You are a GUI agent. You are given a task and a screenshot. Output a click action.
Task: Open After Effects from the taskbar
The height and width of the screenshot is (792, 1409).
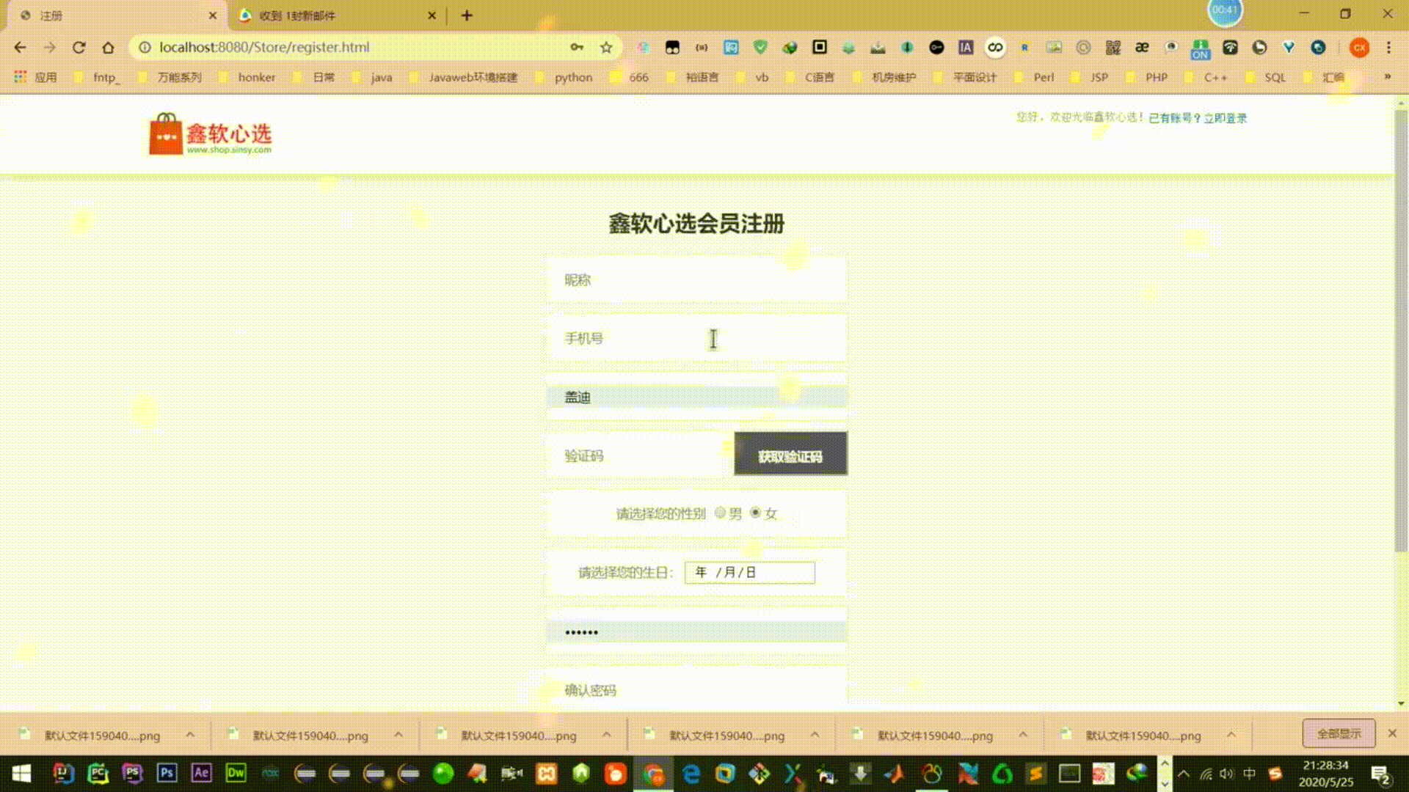coord(201,773)
